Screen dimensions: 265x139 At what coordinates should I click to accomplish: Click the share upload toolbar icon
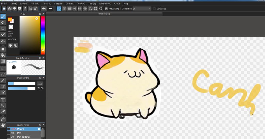click(x=9, y=9)
